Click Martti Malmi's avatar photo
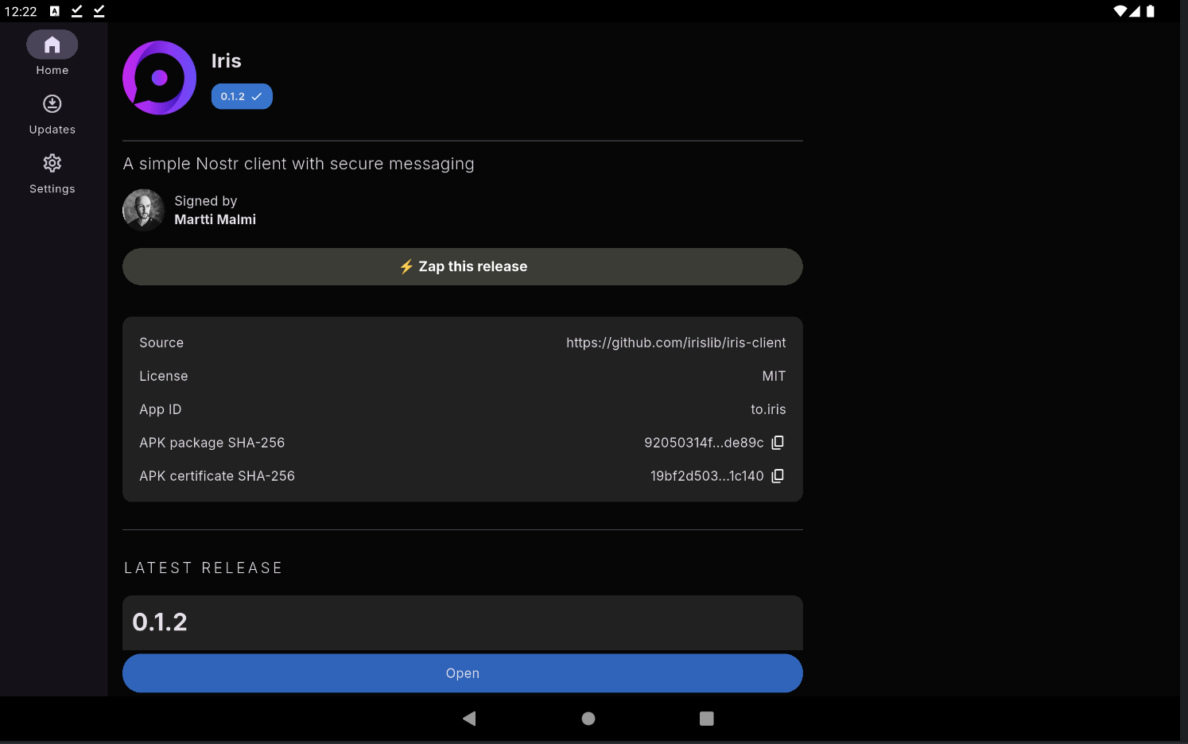1188x744 pixels. (x=143, y=210)
